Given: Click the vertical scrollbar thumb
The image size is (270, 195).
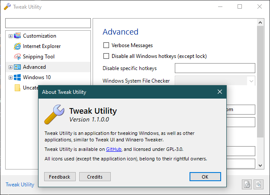Looking at the screenshot, I should (260, 82).
